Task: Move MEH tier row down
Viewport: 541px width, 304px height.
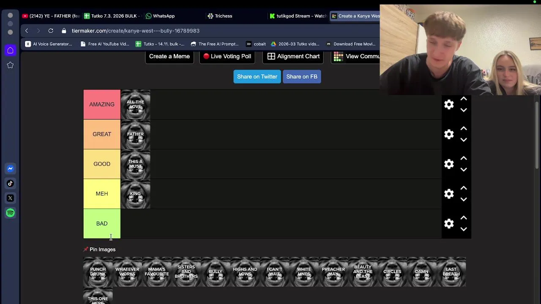Action: [464, 199]
